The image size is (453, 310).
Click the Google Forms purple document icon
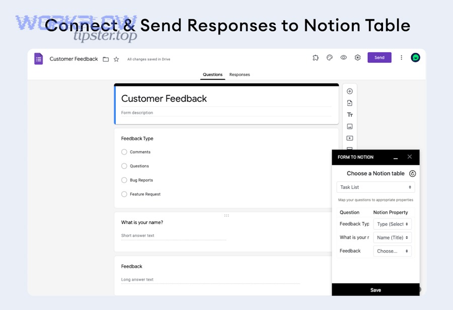pyautogui.click(x=38, y=59)
